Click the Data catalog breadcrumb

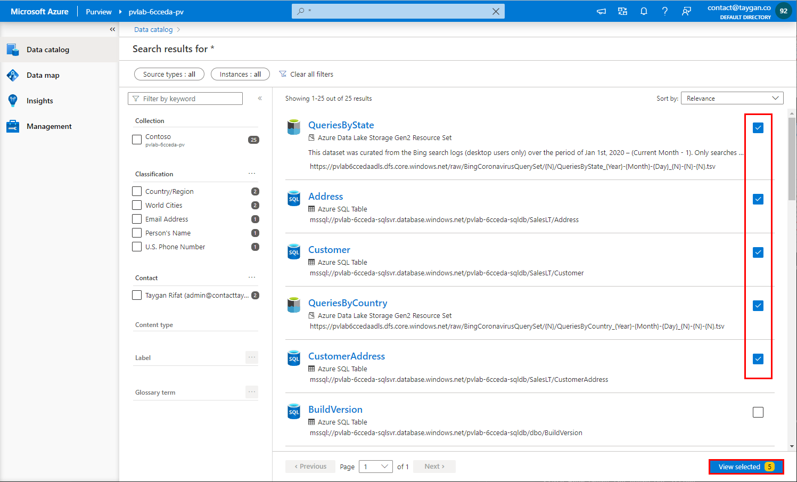(x=153, y=29)
